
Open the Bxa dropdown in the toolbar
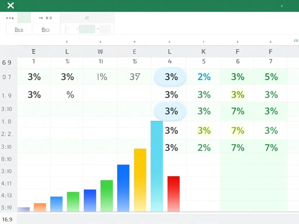[x=45, y=29]
